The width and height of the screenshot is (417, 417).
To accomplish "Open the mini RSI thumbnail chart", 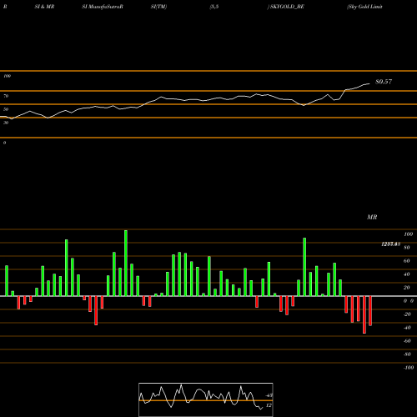I will point(206,399).
